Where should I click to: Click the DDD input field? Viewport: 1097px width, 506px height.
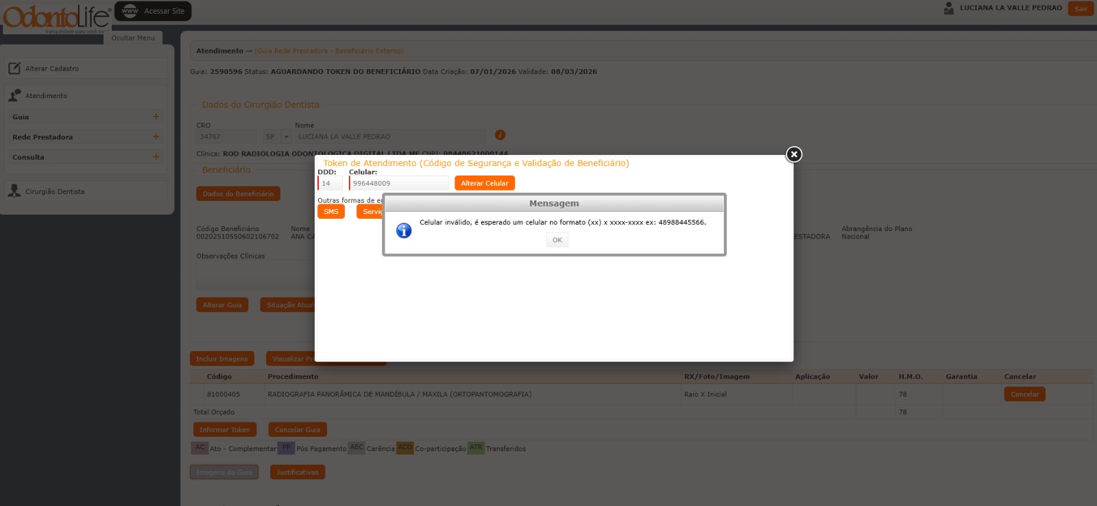click(330, 183)
